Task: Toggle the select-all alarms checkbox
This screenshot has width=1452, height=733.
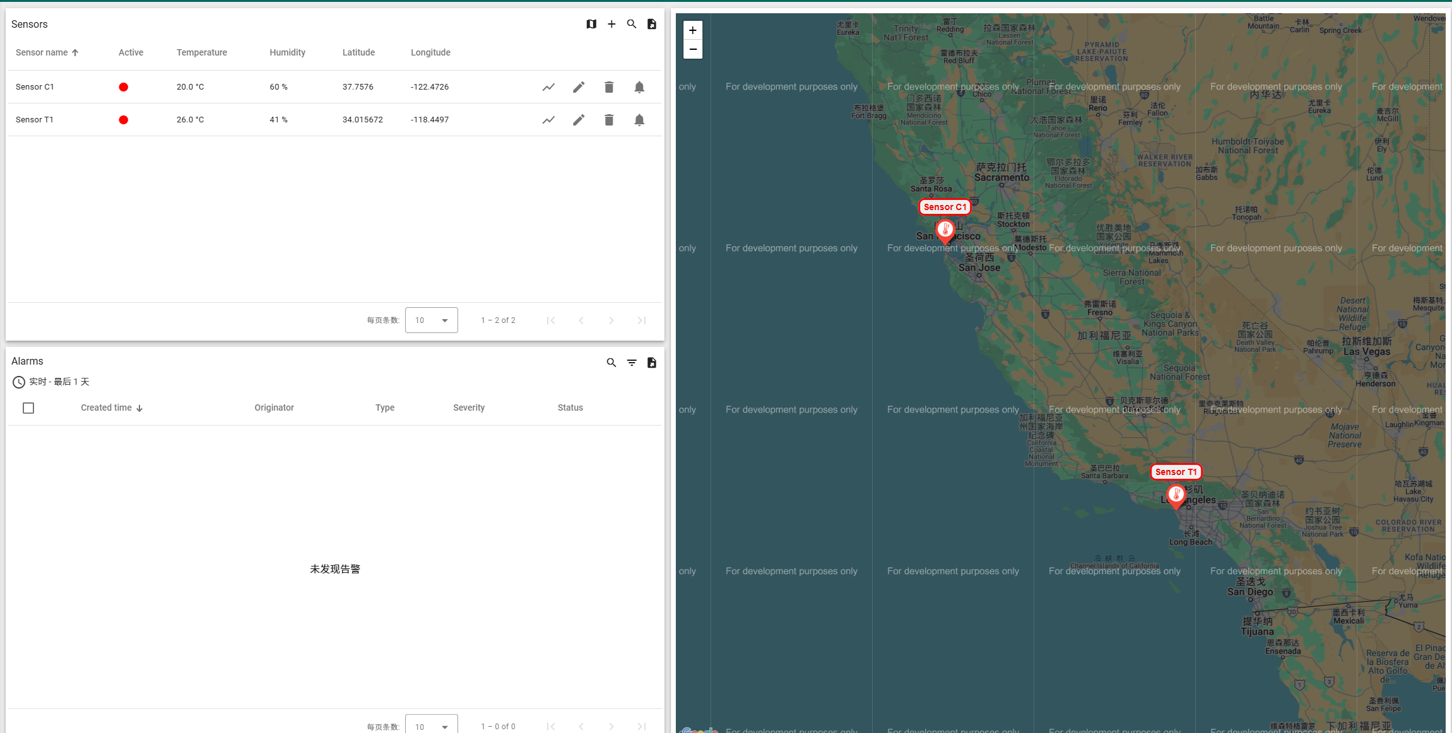Action: click(x=28, y=408)
